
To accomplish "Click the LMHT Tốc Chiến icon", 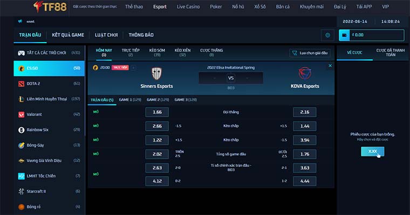I will (x=21, y=176).
